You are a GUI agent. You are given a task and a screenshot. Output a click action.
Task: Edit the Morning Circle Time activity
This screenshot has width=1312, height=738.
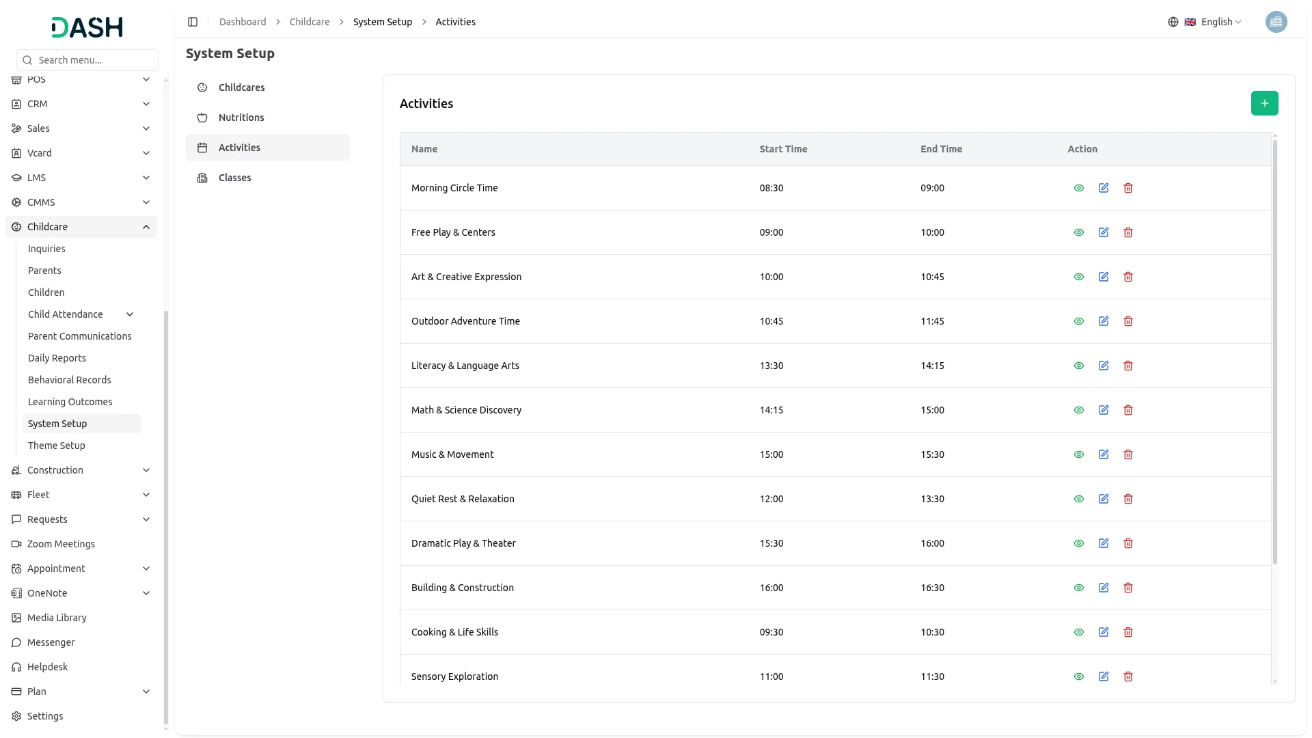(1103, 188)
